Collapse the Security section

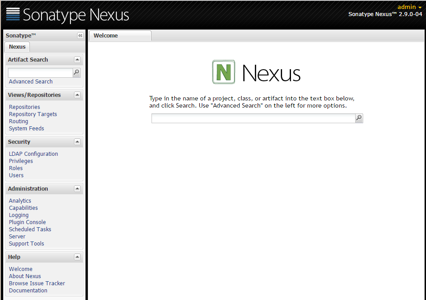77,142
